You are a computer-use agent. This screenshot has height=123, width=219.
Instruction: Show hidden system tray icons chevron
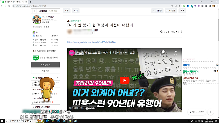tap(189, 121)
